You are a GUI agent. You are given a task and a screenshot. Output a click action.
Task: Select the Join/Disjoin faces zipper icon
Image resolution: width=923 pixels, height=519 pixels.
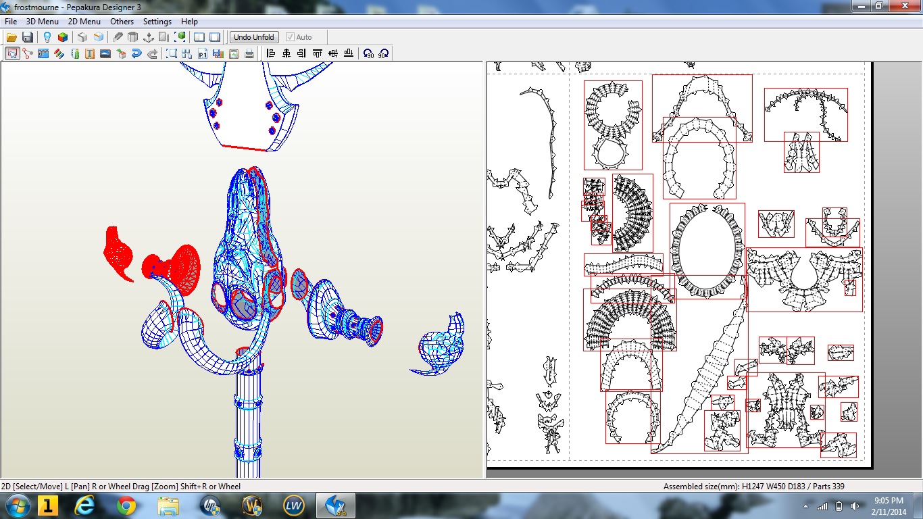43,53
